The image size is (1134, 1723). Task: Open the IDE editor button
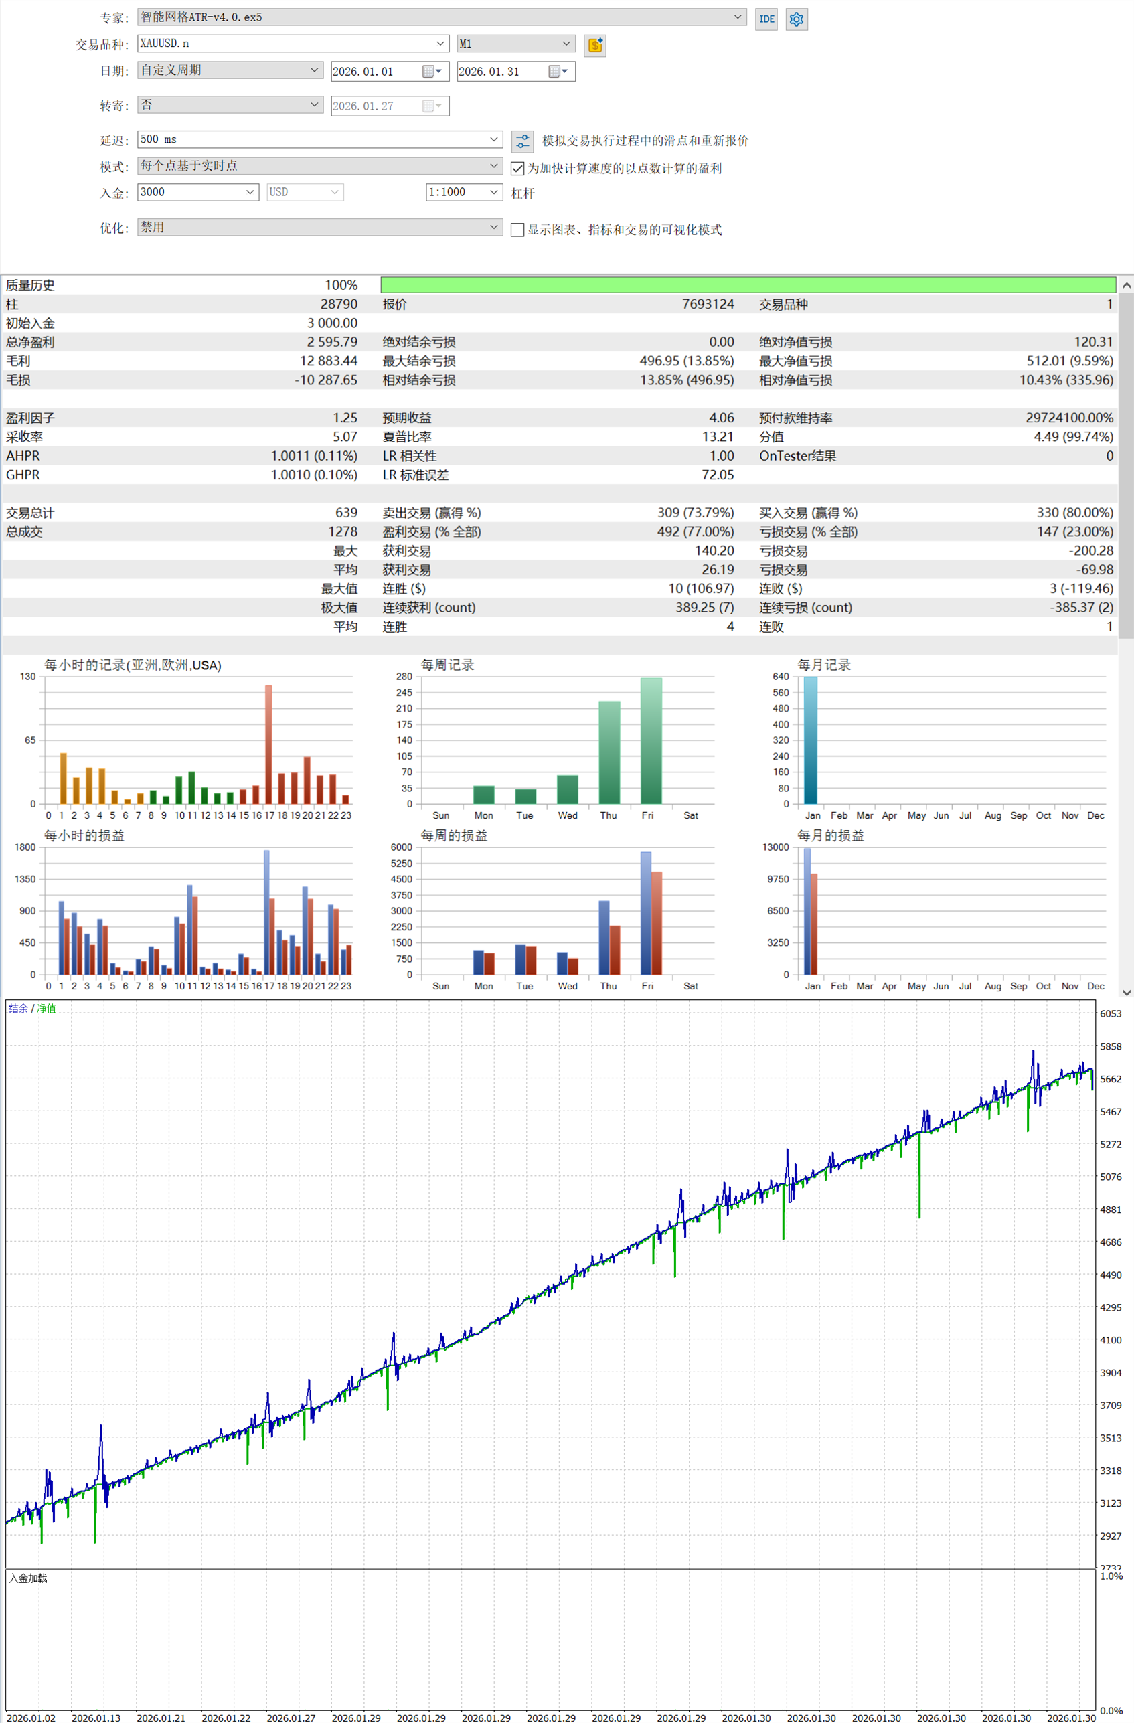pos(766,19)
